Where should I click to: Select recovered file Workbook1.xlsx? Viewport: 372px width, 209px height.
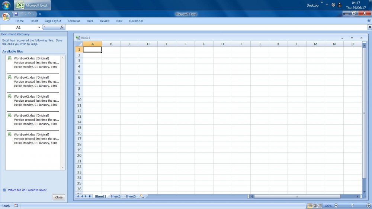33,82
